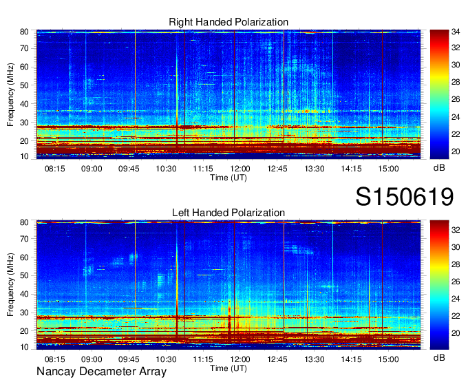Click 'Frequency (MHz)' label of upper plot
This screenshot has width=468, height=380.
10,94
